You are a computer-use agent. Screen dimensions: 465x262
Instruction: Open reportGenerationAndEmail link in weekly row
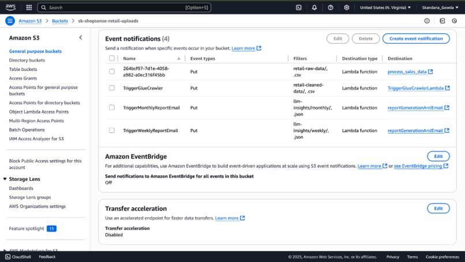click(x=415, y=131)
